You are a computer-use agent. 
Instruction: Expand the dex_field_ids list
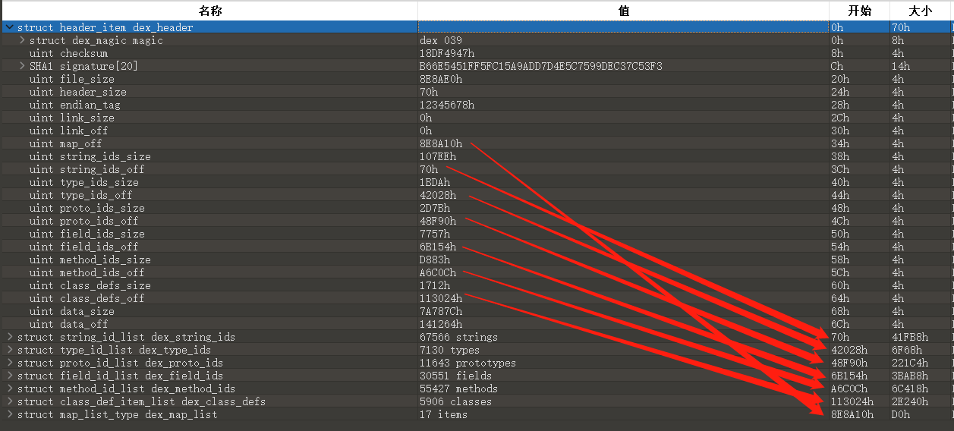9,376
